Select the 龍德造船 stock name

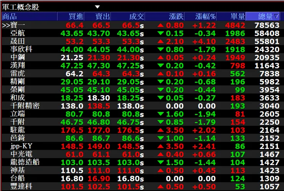(25, 162)
